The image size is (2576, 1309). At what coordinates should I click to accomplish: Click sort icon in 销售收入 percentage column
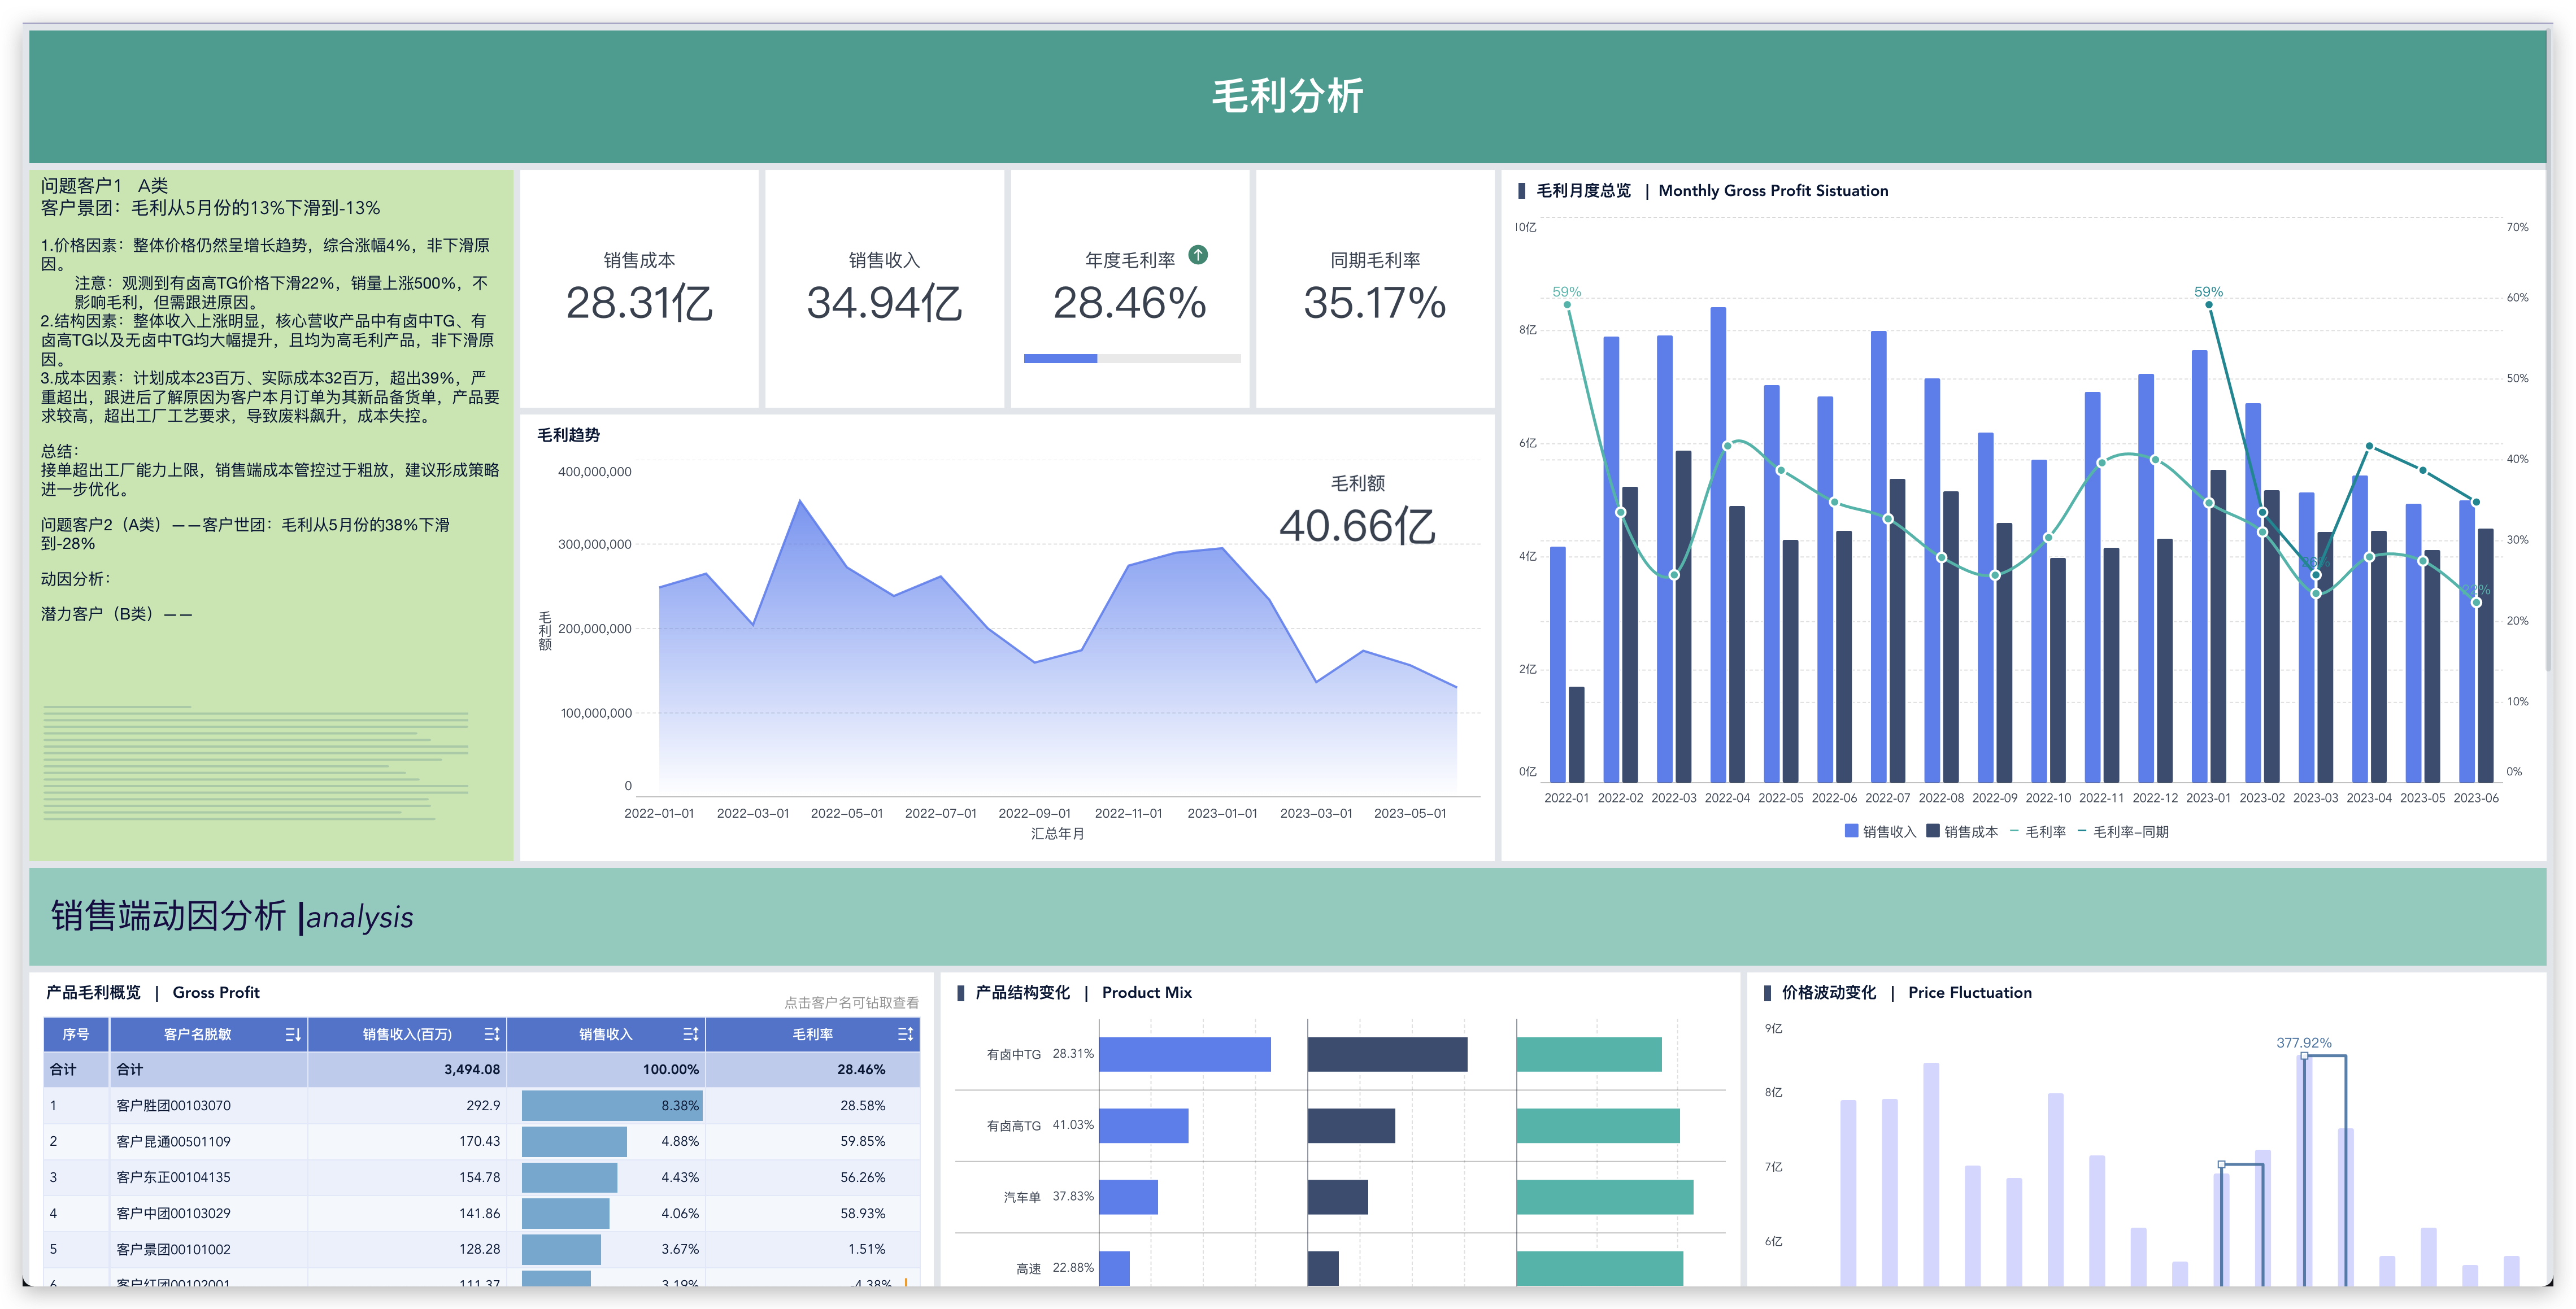coord(690,1034)
